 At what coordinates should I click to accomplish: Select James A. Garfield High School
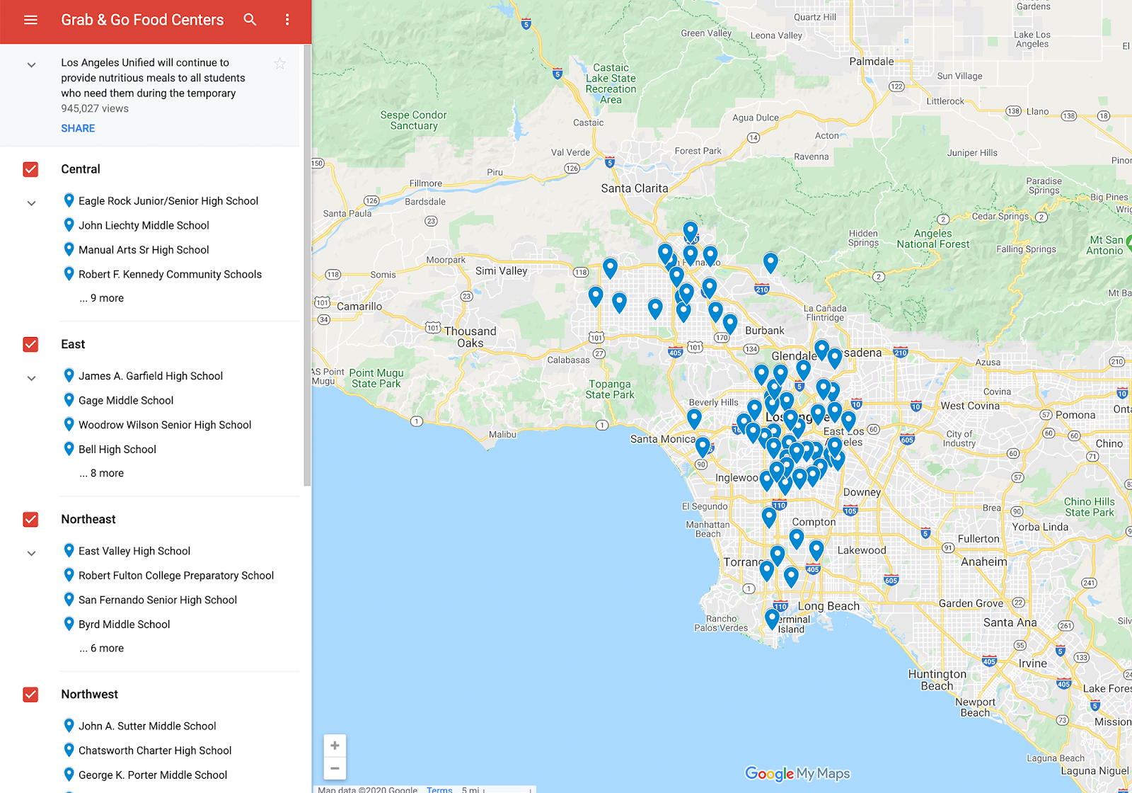pyautogui.click(x=151, y=376)
